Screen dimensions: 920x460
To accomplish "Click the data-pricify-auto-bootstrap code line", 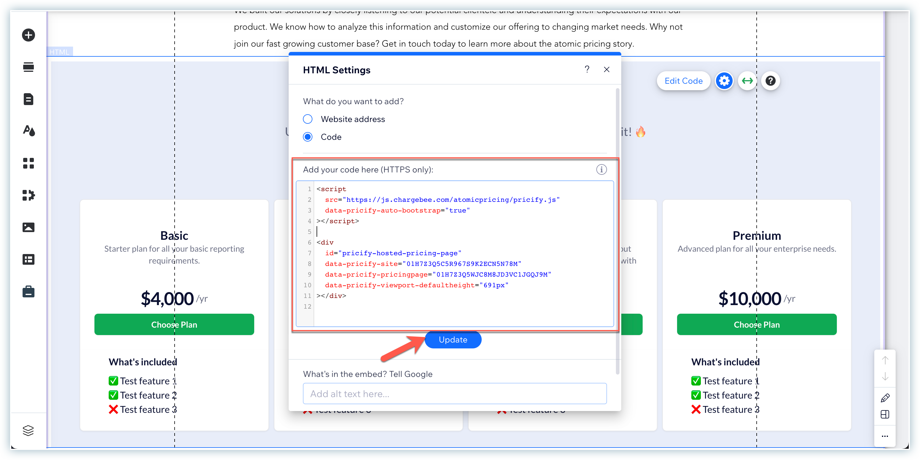I will click(x=397, y=210).
